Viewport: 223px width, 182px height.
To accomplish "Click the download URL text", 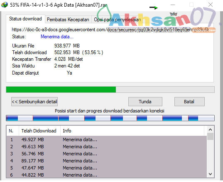I will (x=110, y=30).
